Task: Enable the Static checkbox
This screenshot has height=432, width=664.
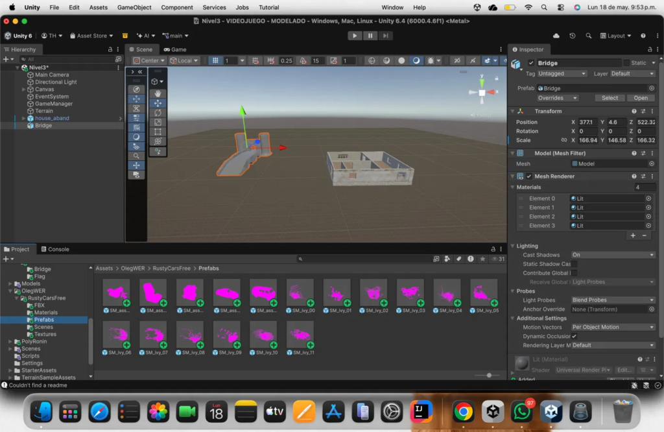Action: (x=626, y=63)
